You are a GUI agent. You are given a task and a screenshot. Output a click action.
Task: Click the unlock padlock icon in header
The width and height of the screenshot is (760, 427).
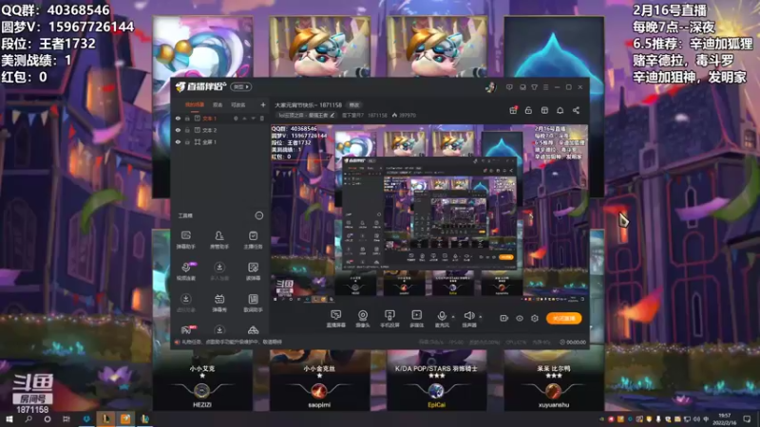(x=528, y=110)
